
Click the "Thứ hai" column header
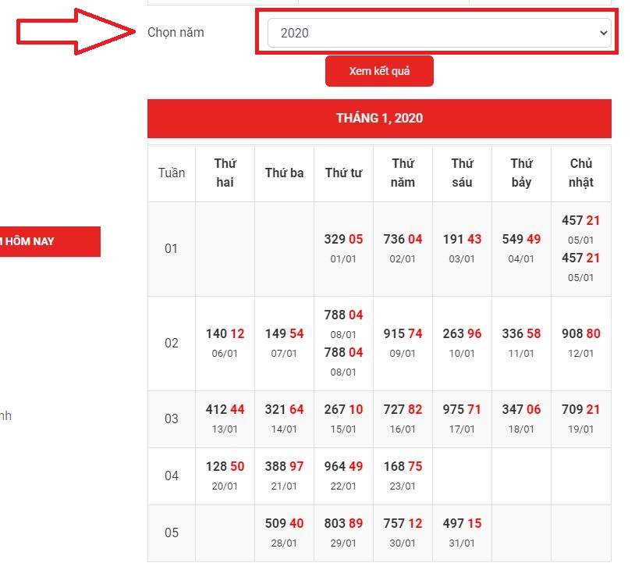pos(225,173)
